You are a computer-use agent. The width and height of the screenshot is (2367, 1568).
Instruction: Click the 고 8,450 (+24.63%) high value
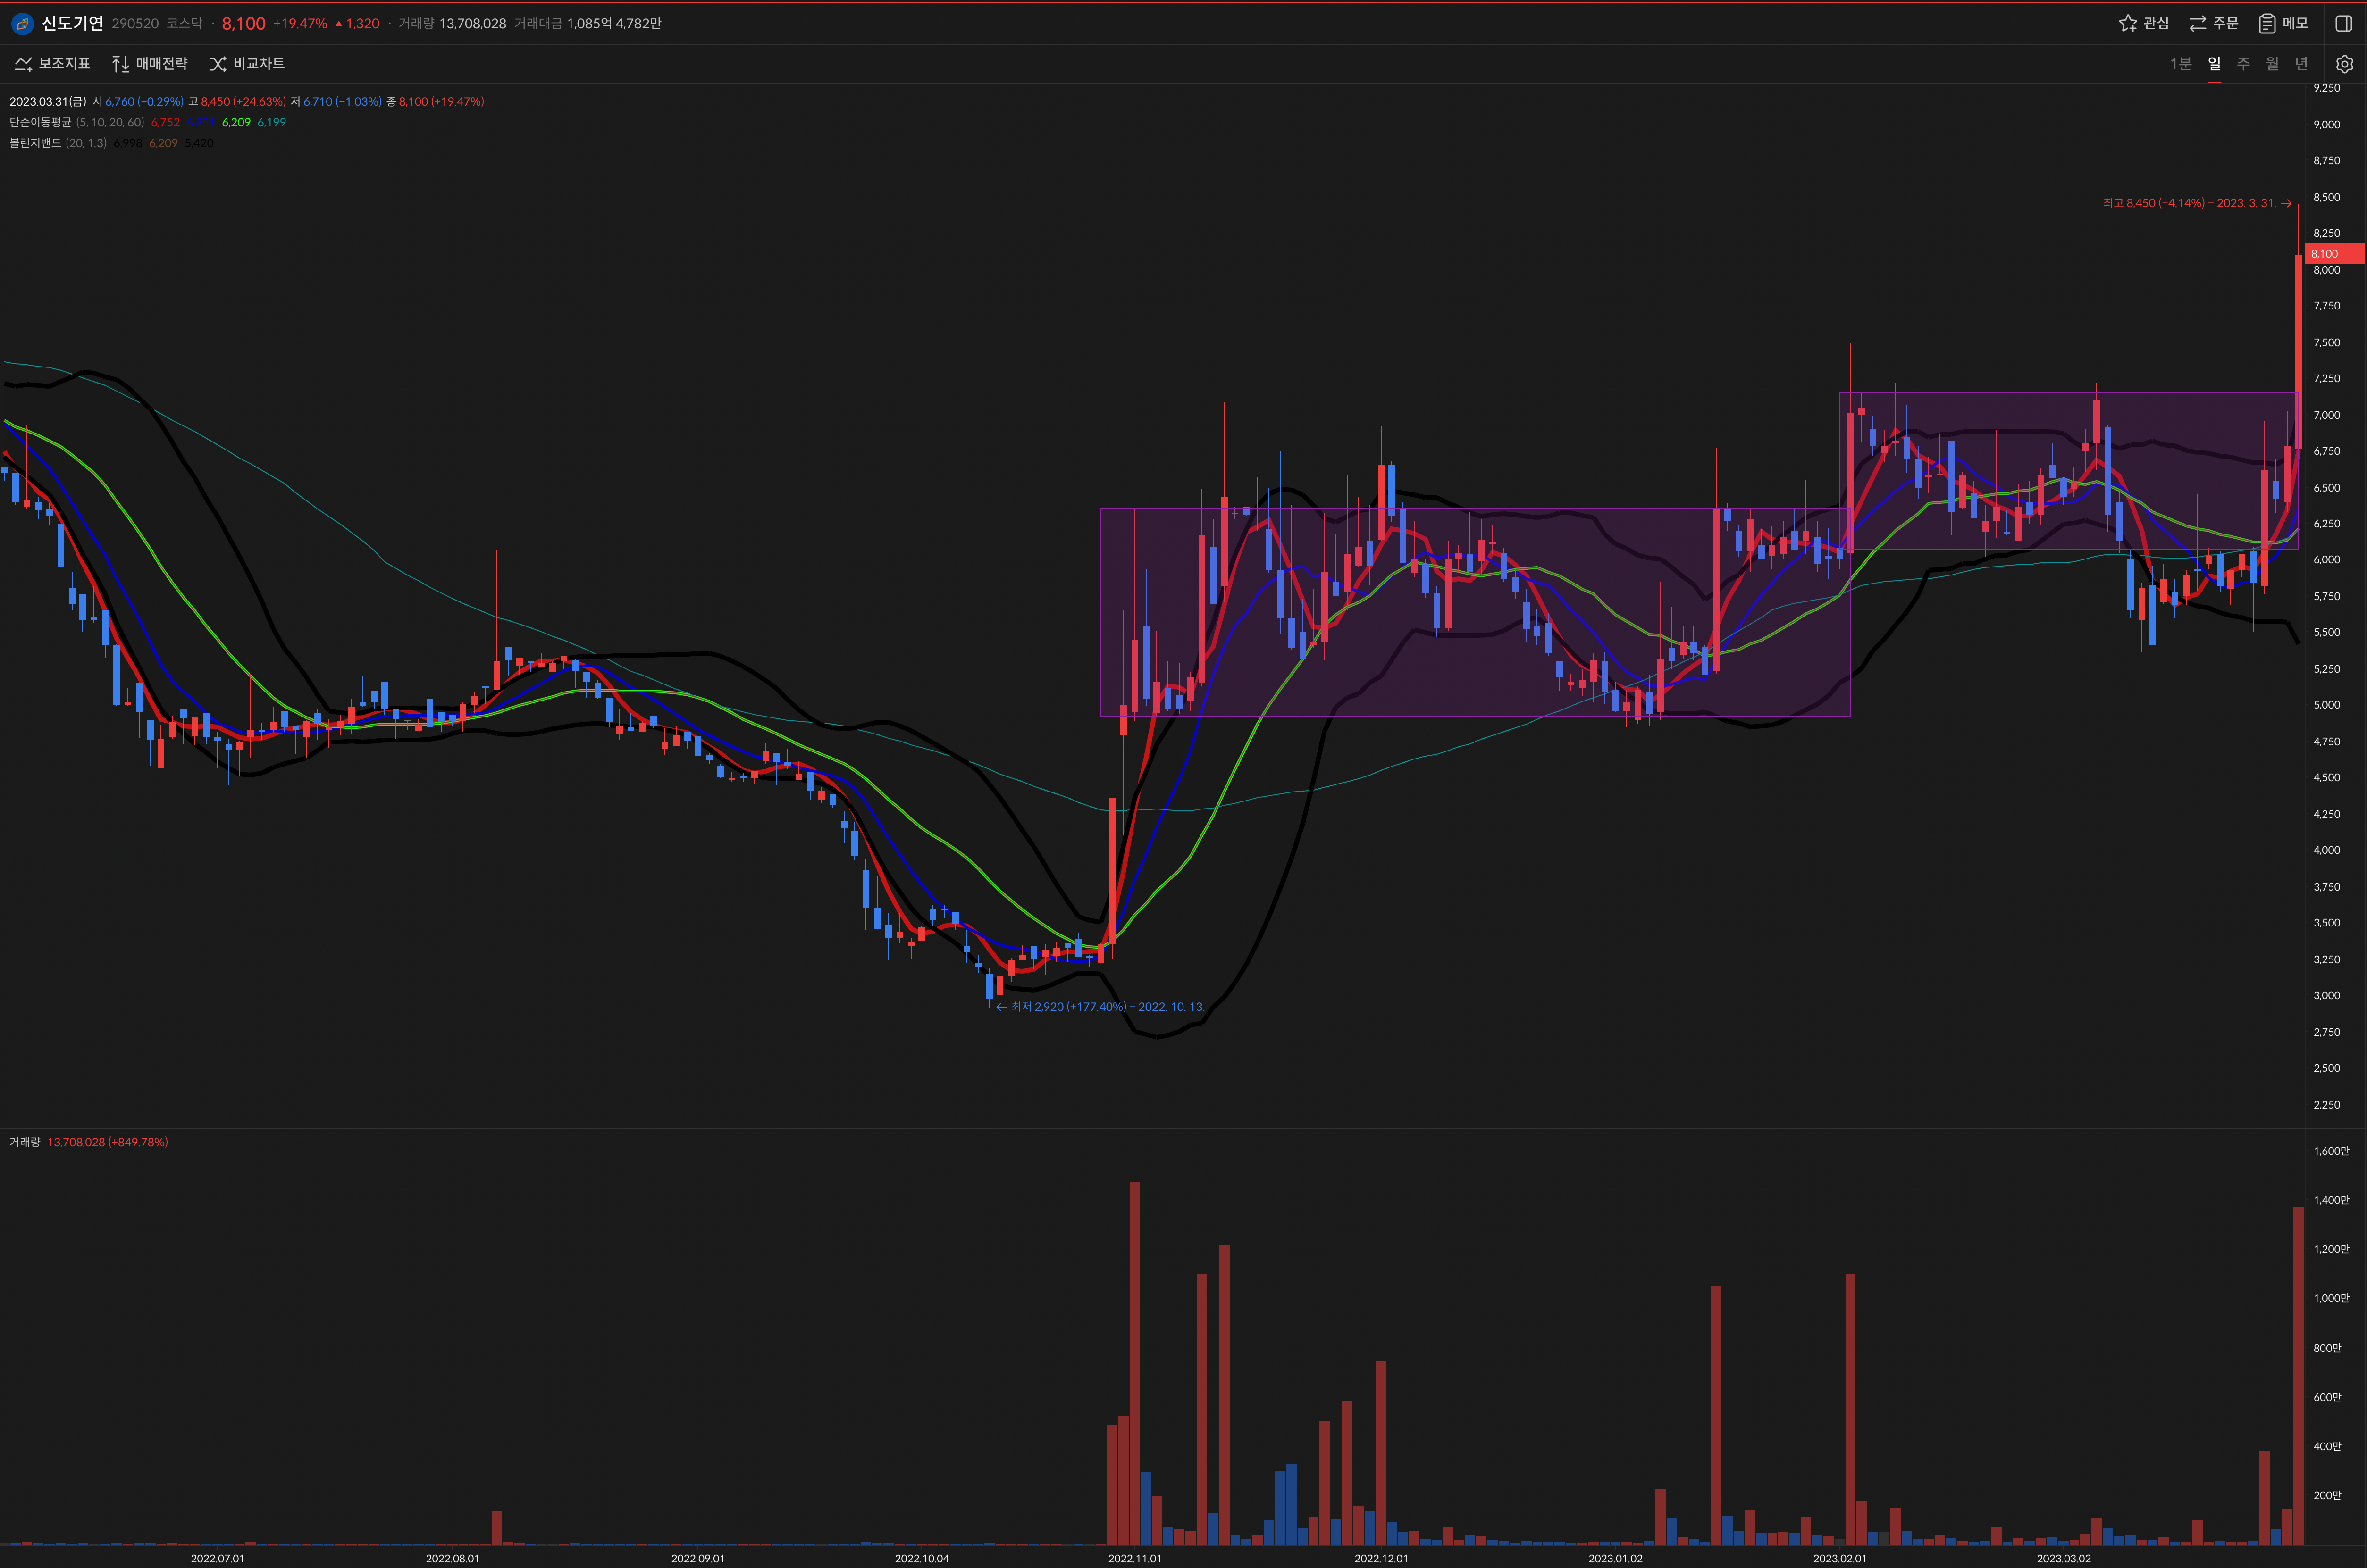click(237, 101)
